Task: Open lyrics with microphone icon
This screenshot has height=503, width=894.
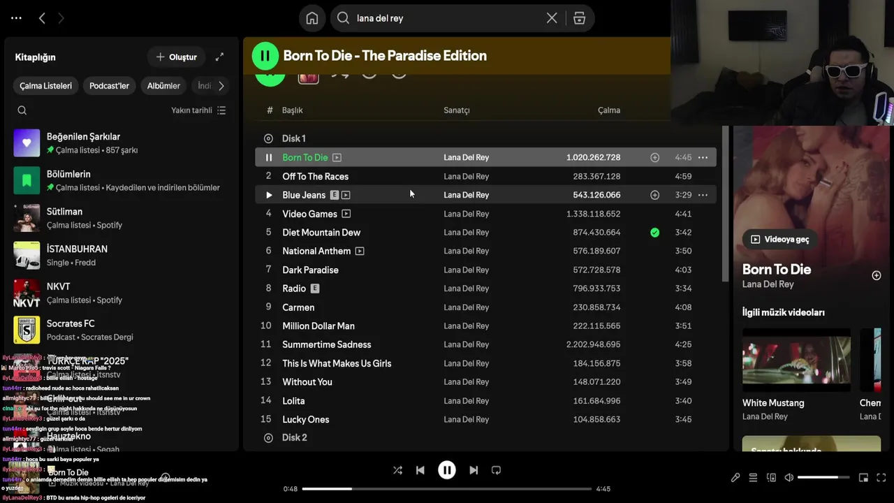Action: [x=735, y=478]
